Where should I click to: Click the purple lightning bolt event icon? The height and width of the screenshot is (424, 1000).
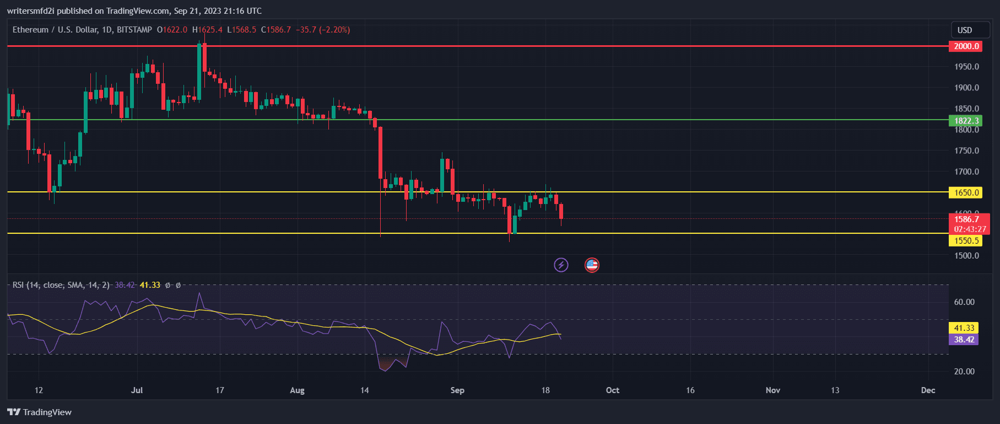click(561, 265)
